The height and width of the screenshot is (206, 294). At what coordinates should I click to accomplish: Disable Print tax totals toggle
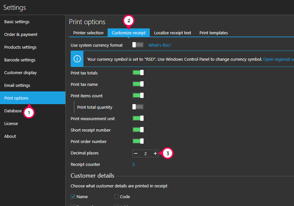(x=138, y=72)
